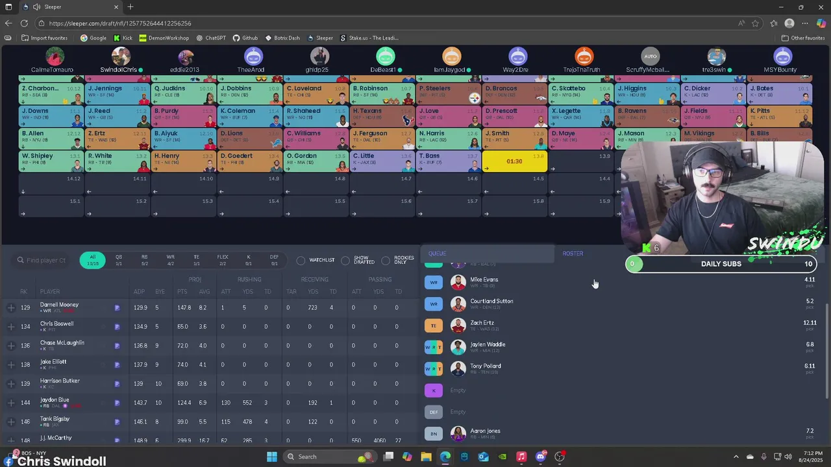The height and width of the screenshot is (467, 831).
Task: Filter players by QB
Action: (x=118, y=260)
